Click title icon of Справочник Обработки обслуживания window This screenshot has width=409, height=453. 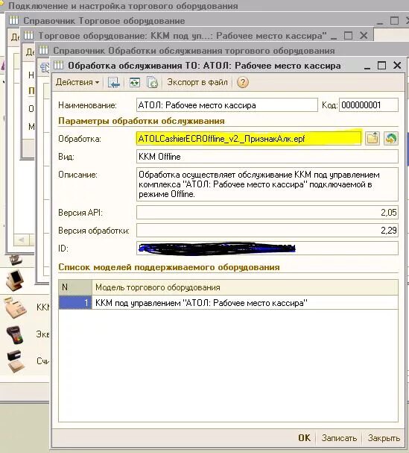pos(43,50)
